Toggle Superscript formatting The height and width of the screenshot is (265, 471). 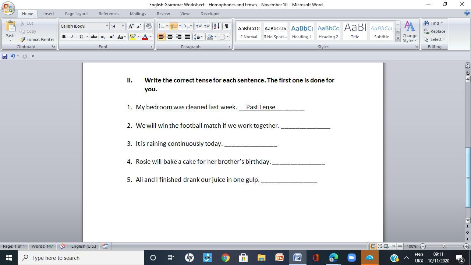pyautogui.click(x=111, y=37)
